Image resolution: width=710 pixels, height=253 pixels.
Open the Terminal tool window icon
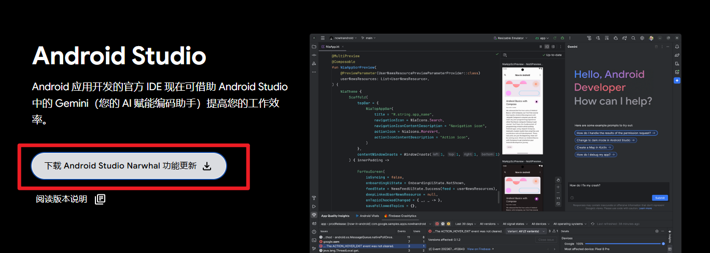[x=314, y=240]
